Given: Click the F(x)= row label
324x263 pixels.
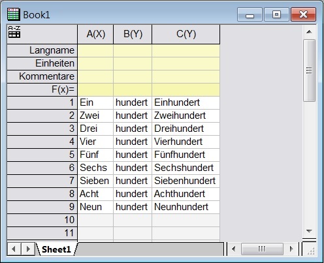Looking at the screenshot, I should tap(42, 89).
